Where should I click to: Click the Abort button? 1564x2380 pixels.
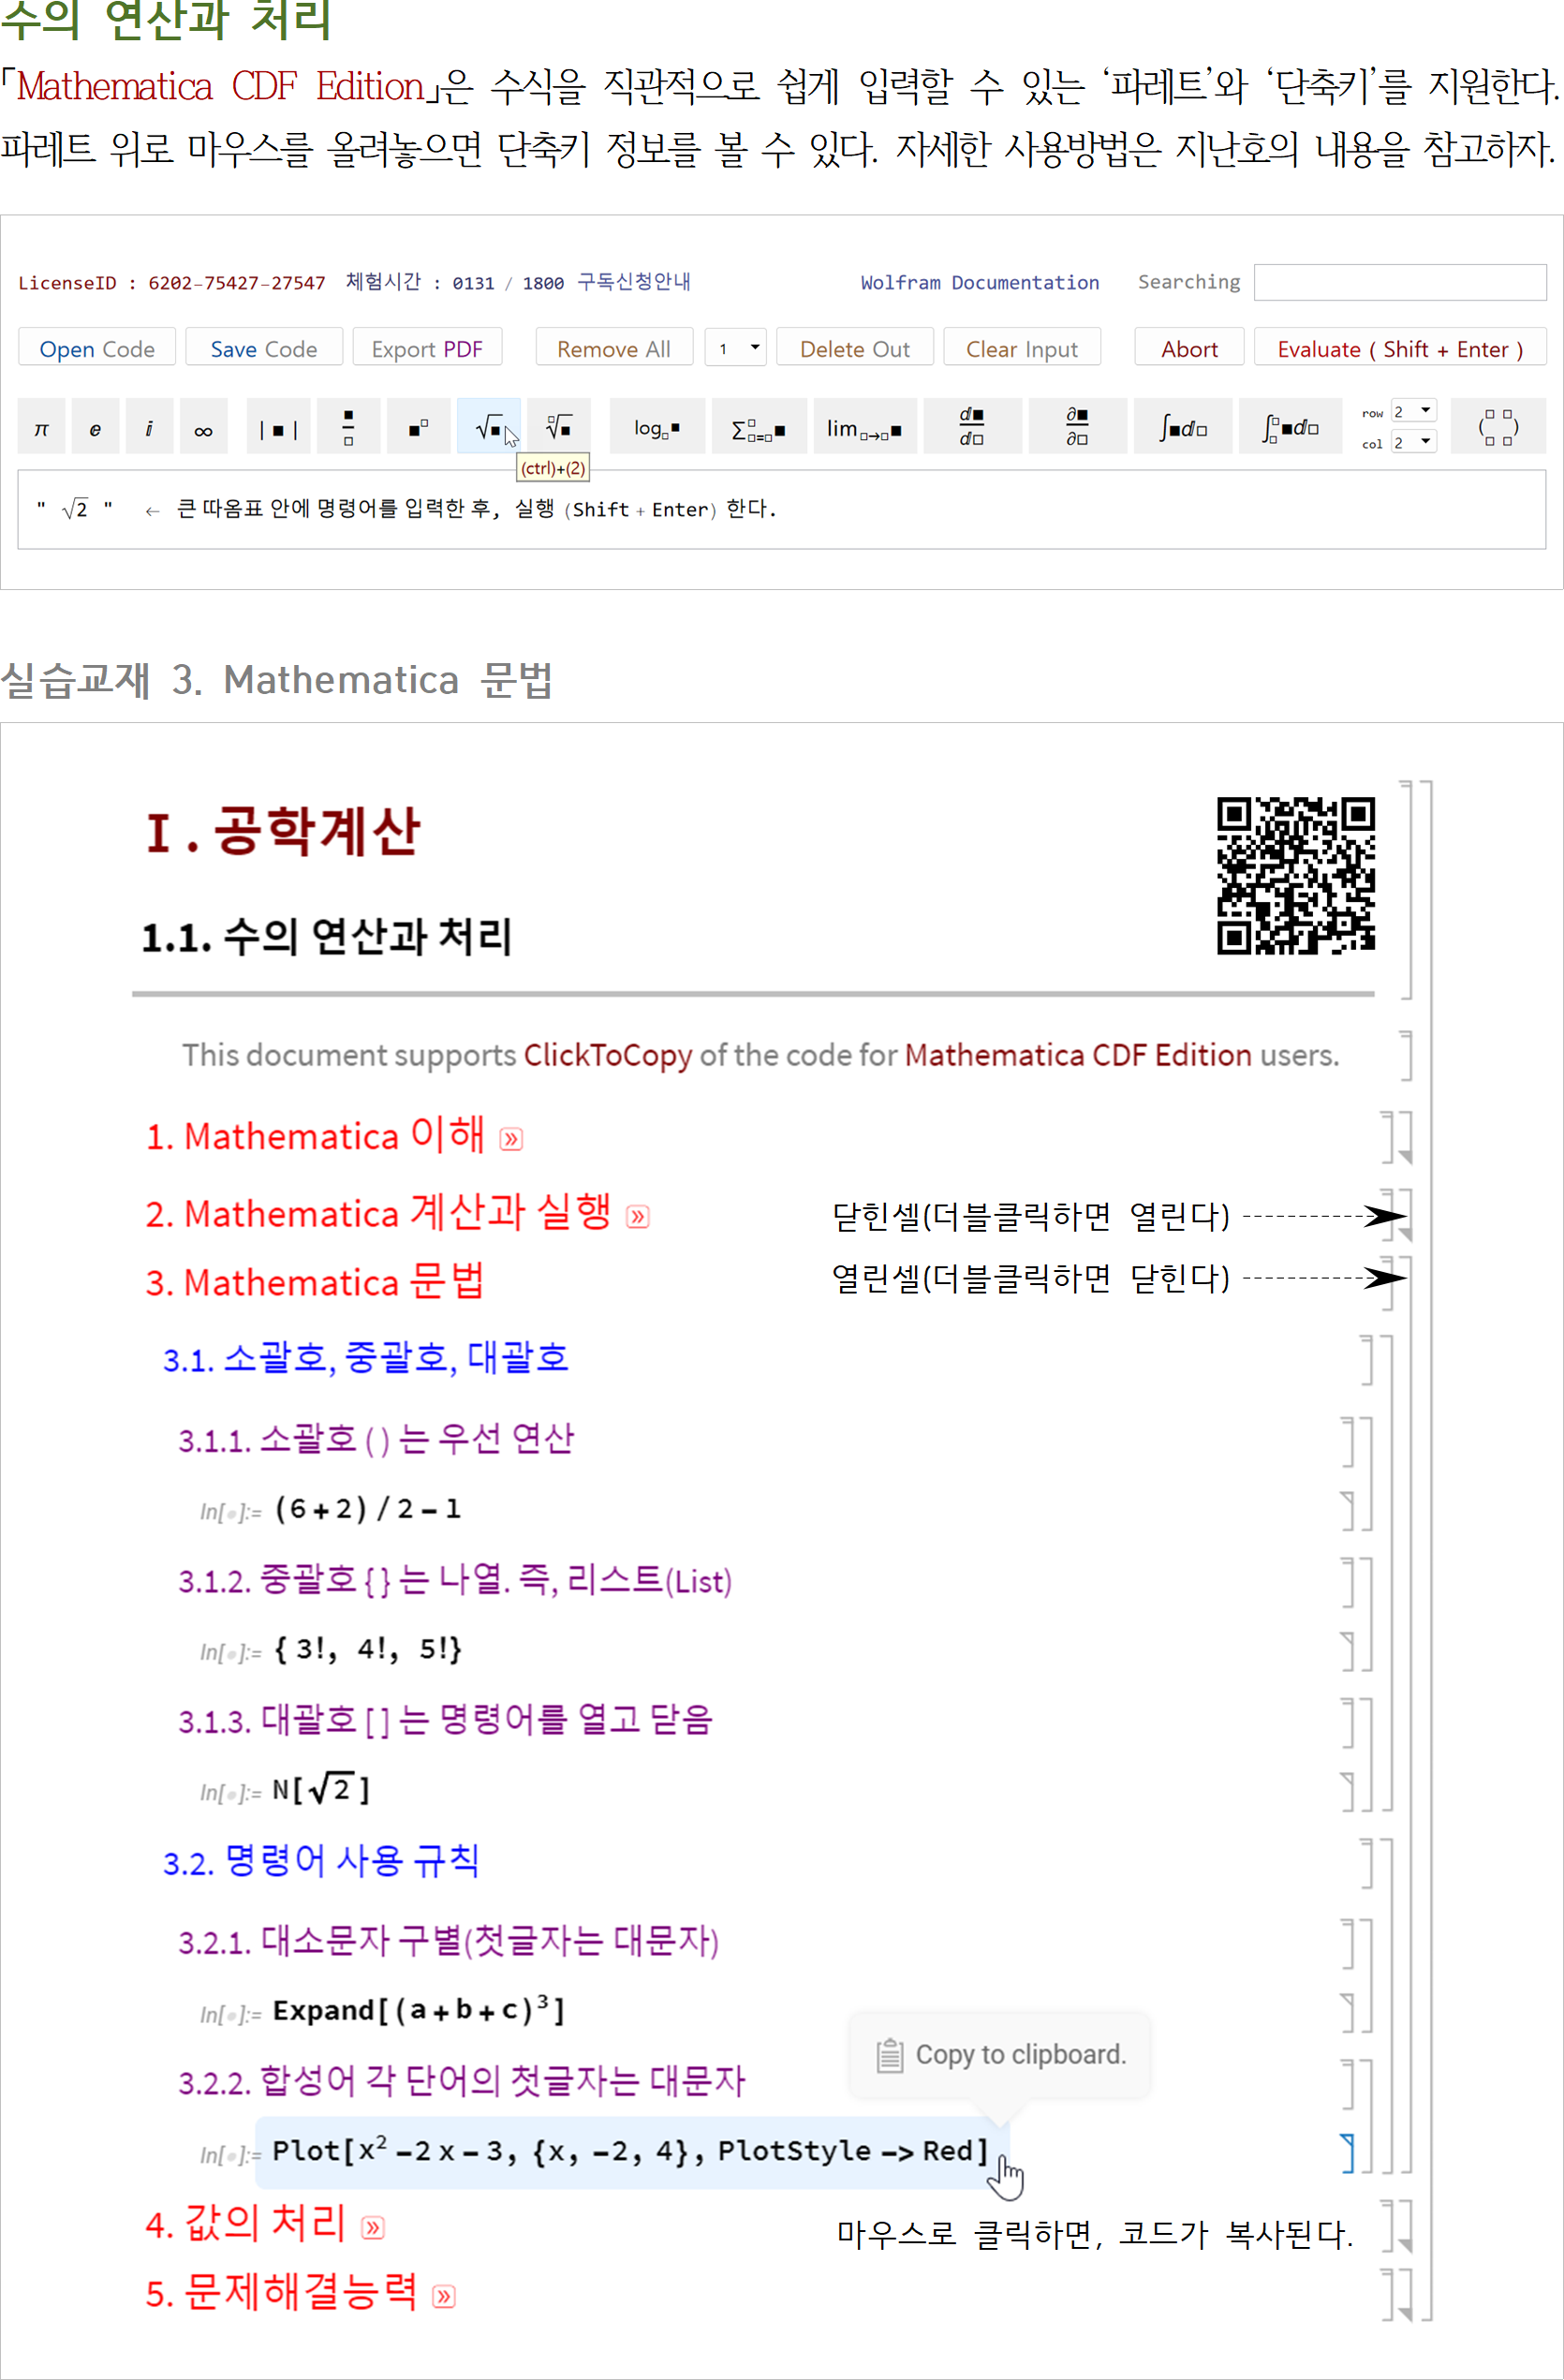tap(1189, 348)
